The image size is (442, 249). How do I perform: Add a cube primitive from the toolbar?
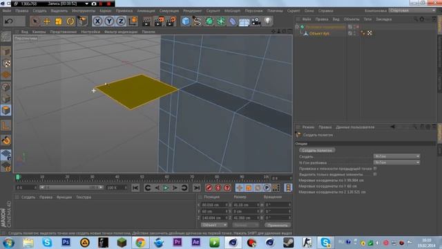(x=186, y=21)
